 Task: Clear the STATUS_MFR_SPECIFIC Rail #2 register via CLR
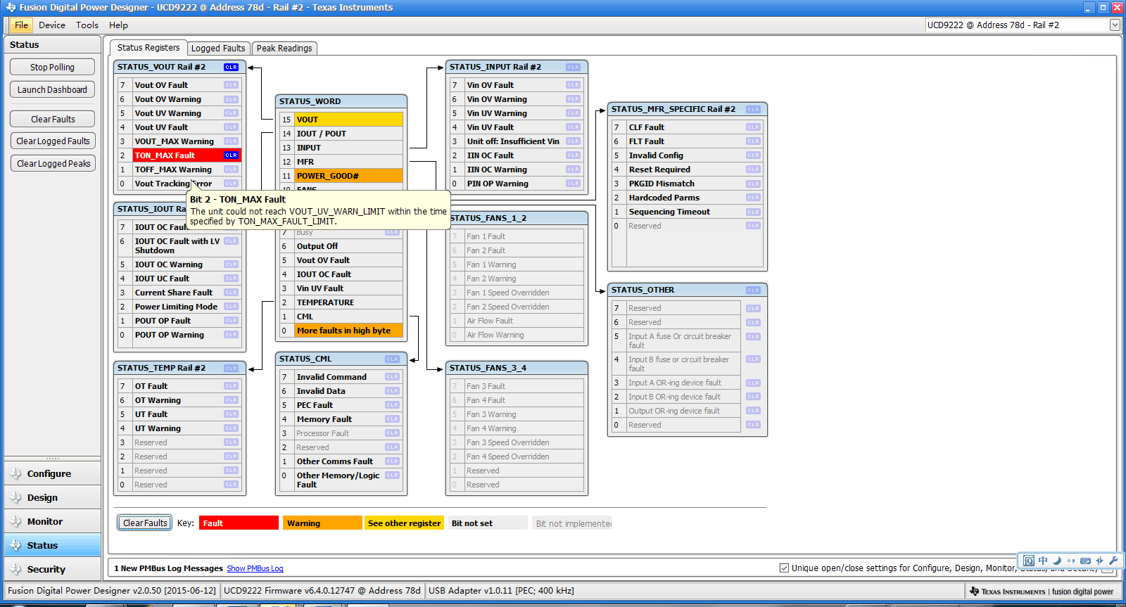click(x=753, y=110)
